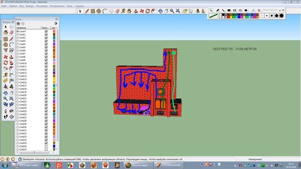301x169 pixels.
Task: Open the Справка menu
Action: (x=79, y=6)
